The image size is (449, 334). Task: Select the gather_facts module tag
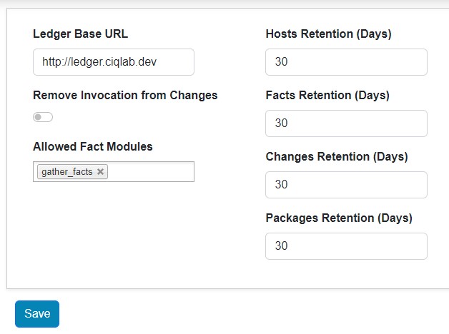click(x=67, y=172)
